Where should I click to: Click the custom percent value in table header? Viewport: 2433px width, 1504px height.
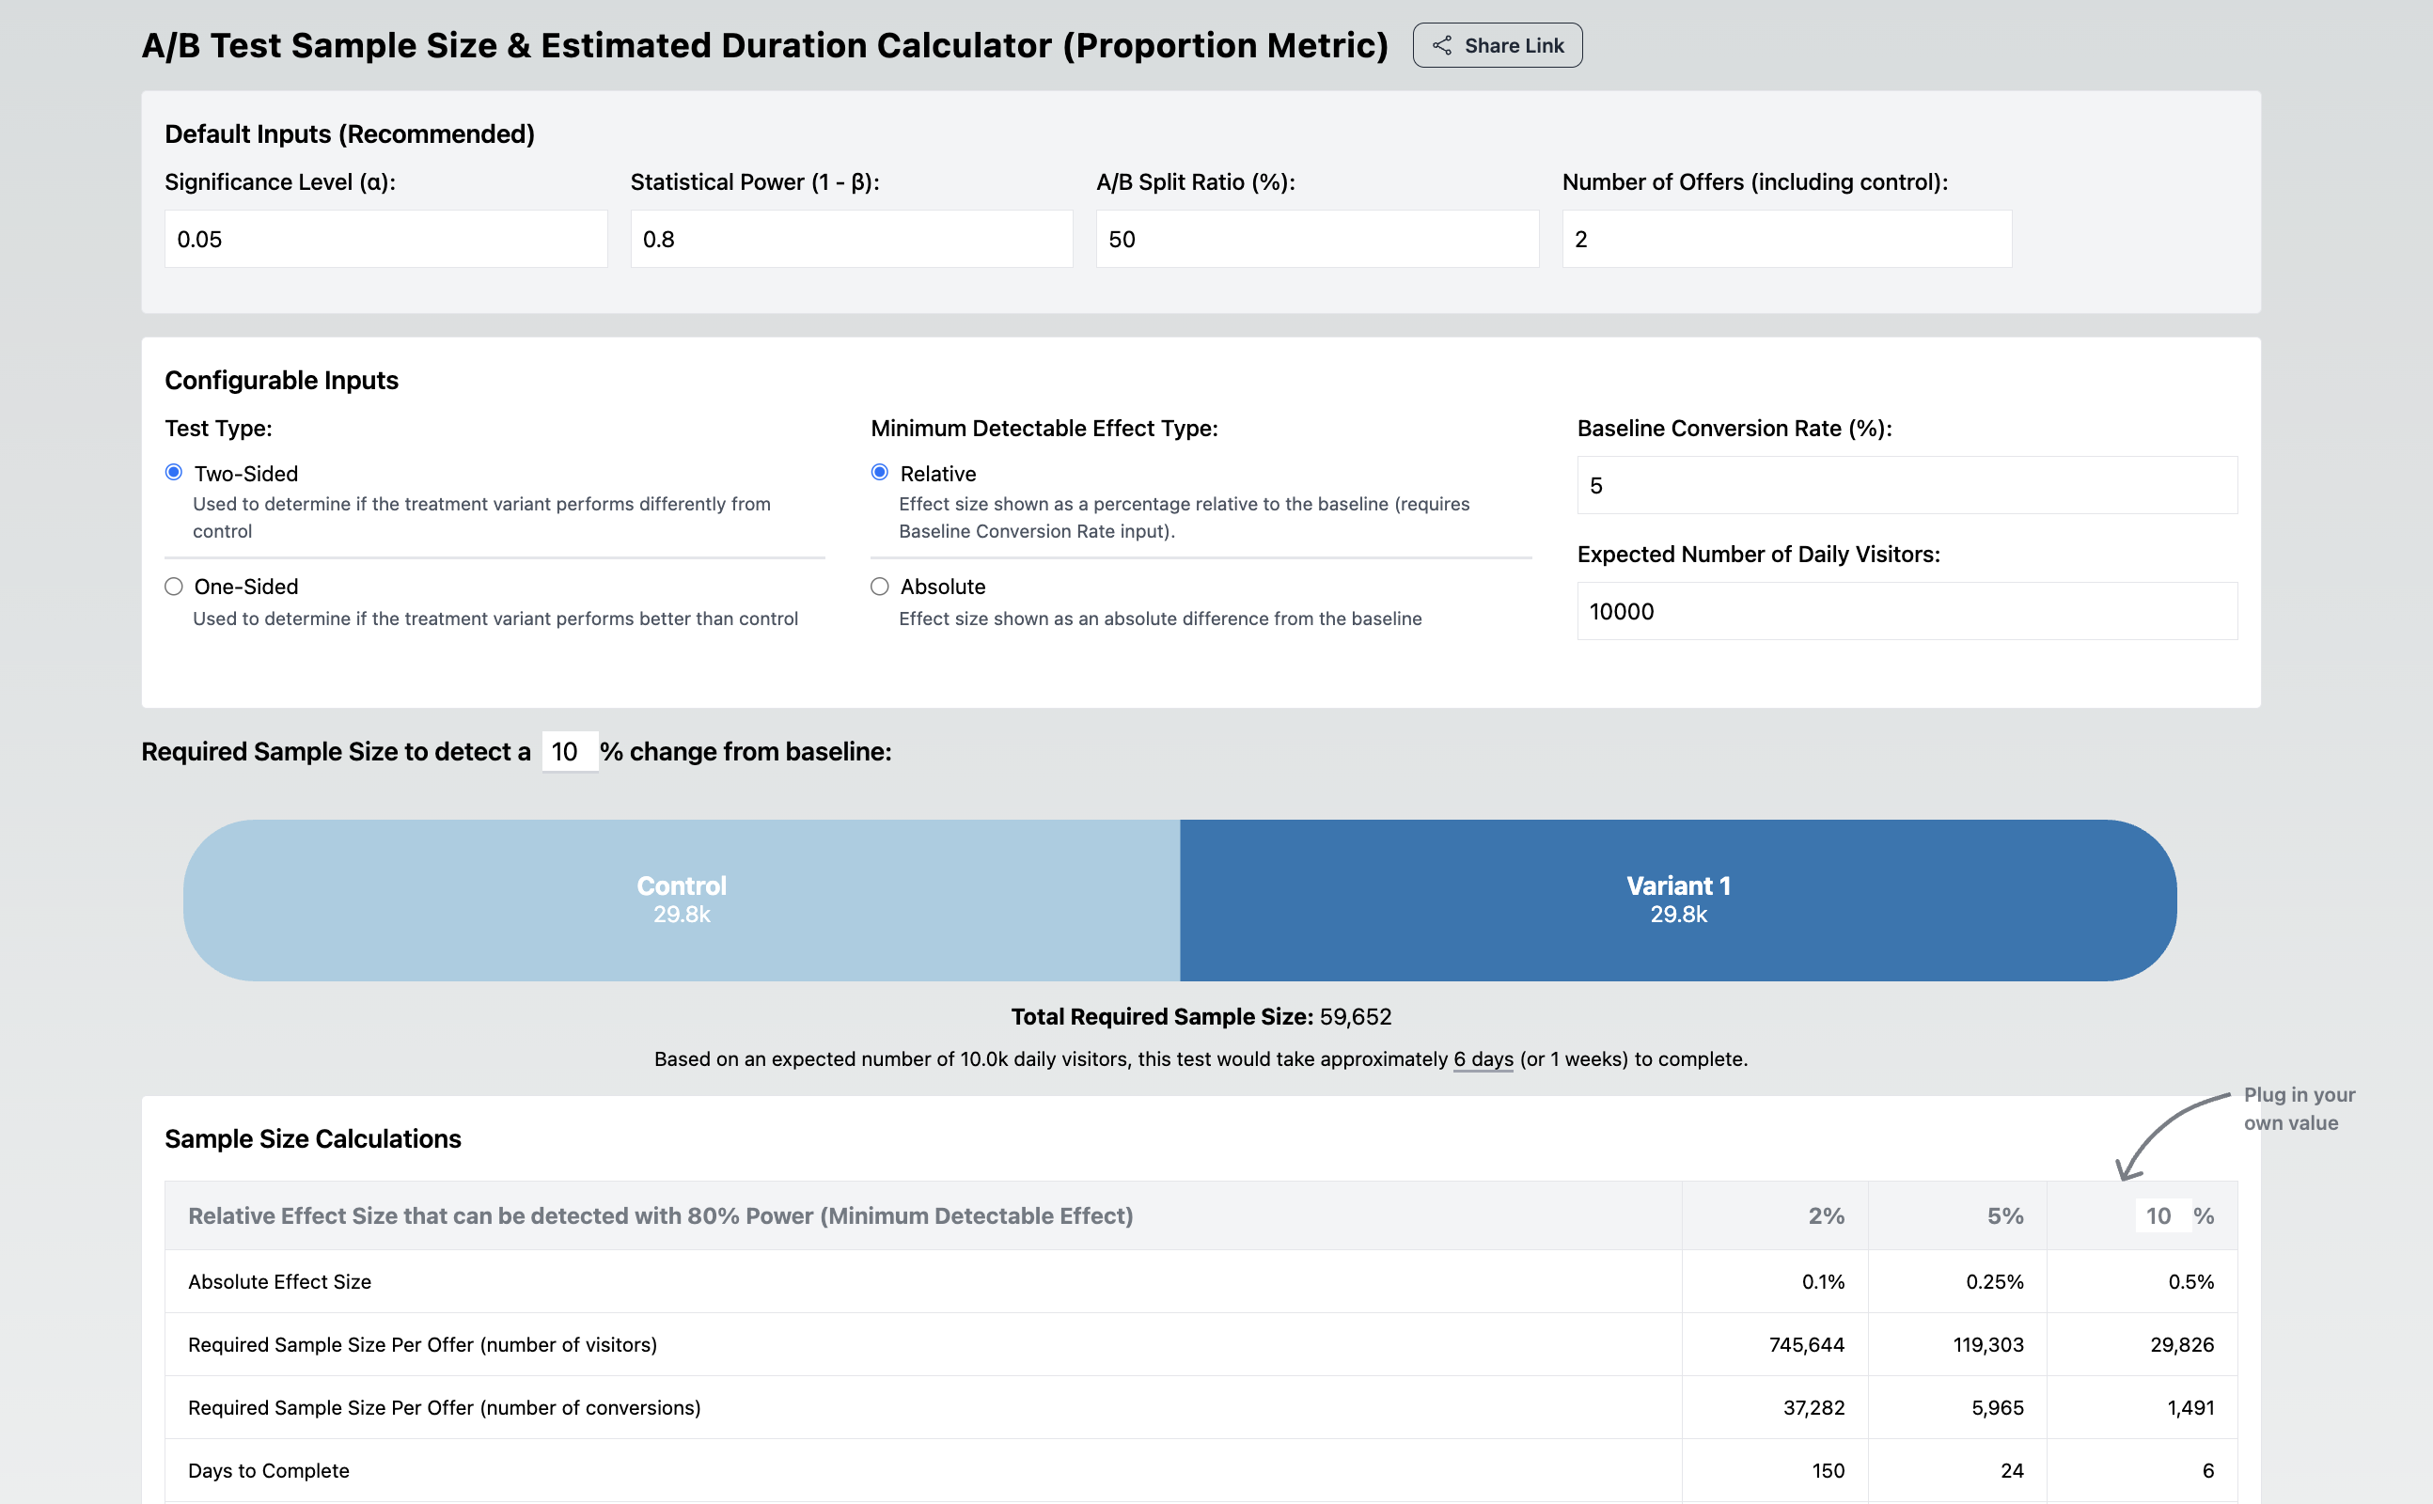(2162, 1214)
